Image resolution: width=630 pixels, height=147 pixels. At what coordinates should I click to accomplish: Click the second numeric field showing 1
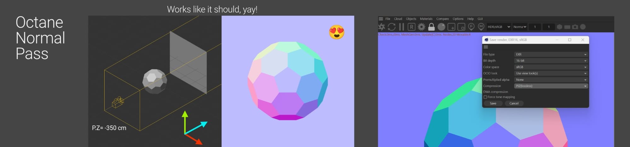click(549, 27)
